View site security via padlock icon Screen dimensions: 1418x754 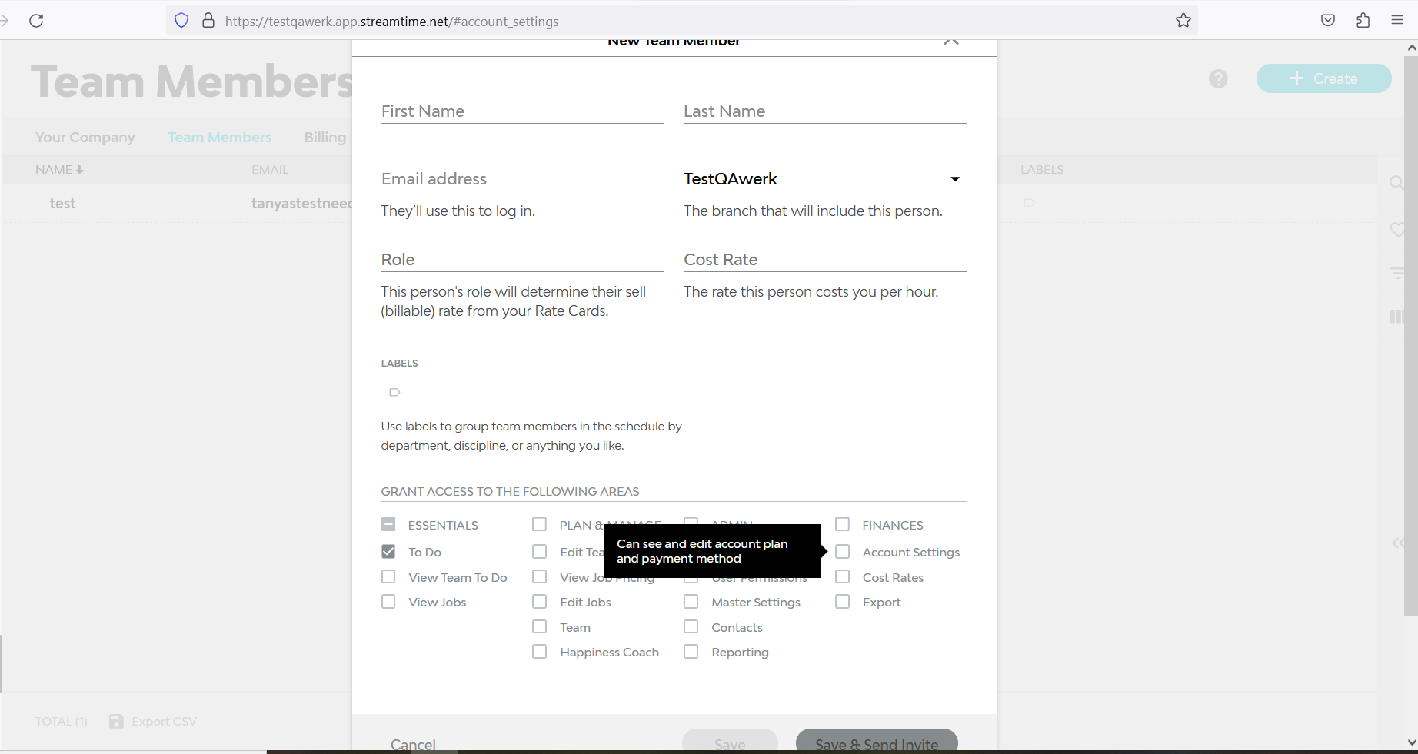(208, 21)
